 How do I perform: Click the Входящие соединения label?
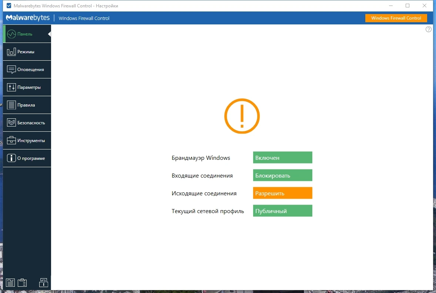202,176
